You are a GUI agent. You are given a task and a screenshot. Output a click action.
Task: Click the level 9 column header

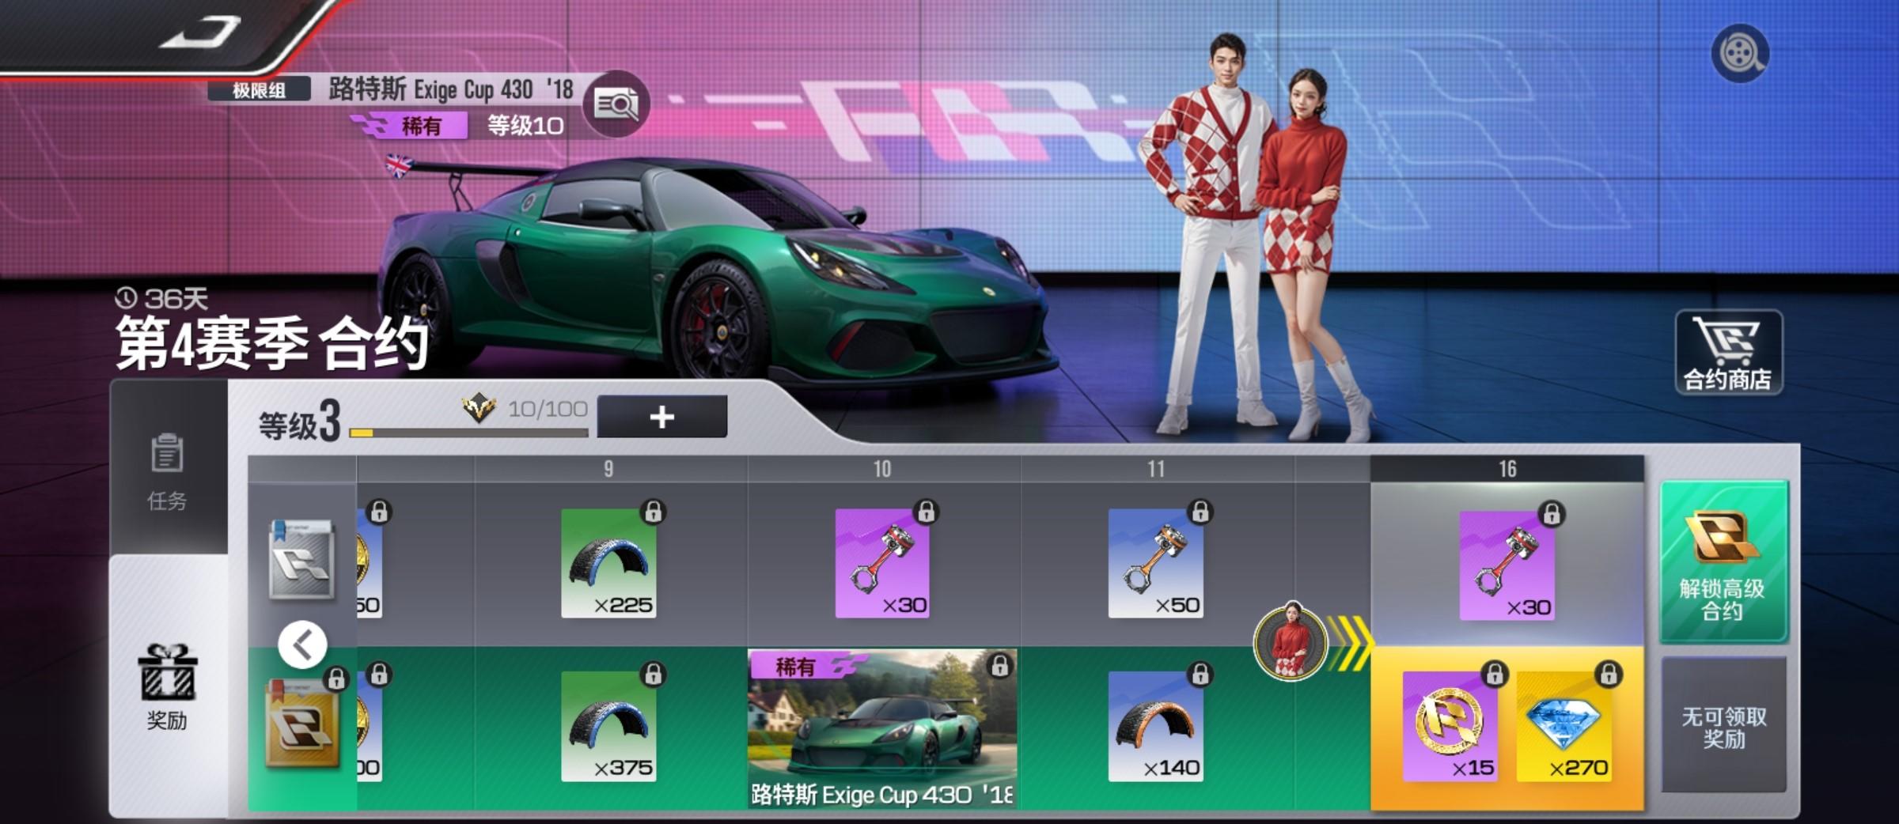608,469
